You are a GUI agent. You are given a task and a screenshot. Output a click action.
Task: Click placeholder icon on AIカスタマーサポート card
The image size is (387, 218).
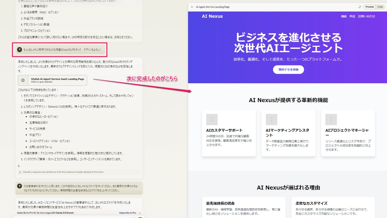(212, 119)
